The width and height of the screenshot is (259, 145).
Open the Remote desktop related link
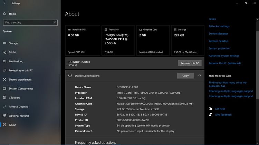pyautogui.click(x=218, y=41)
